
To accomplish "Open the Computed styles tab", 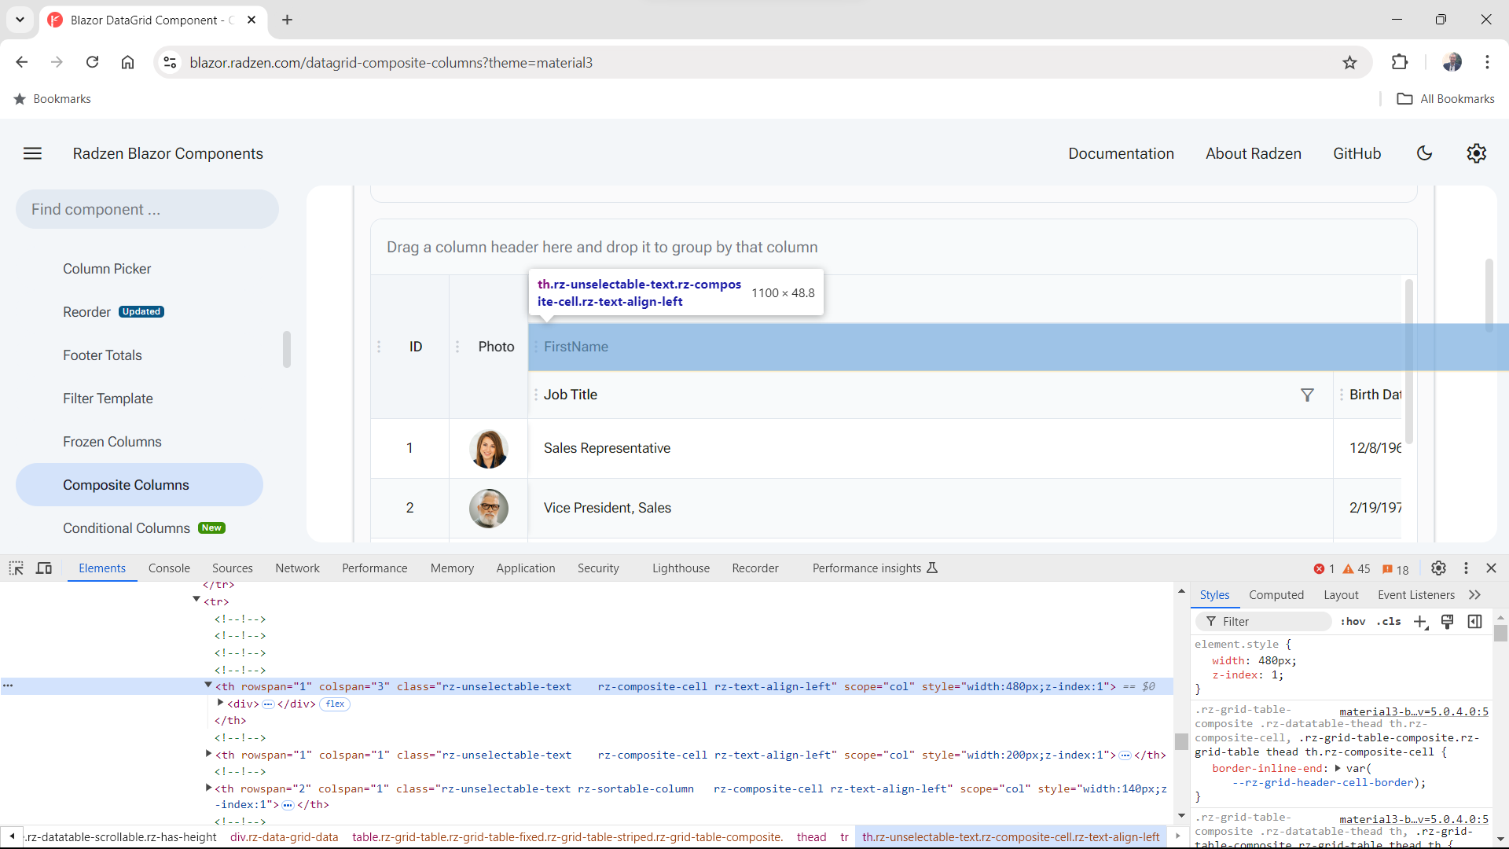I will pos(1276,595).
